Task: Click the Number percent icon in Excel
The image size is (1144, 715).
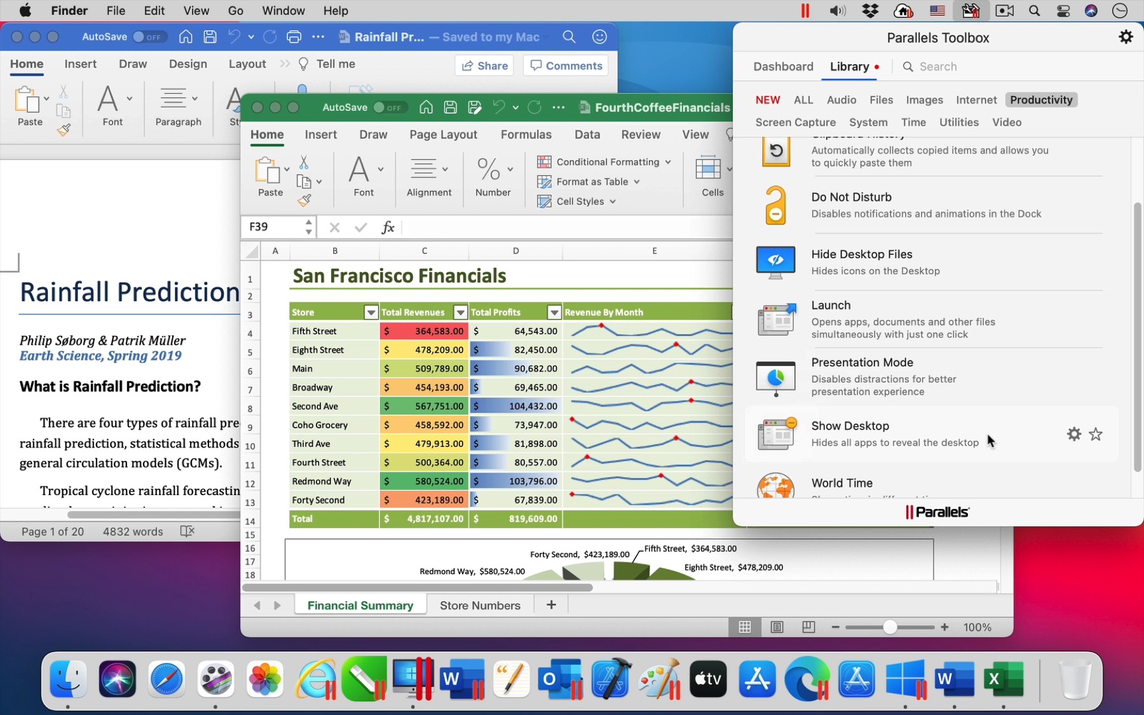Action: click(488, 168)
